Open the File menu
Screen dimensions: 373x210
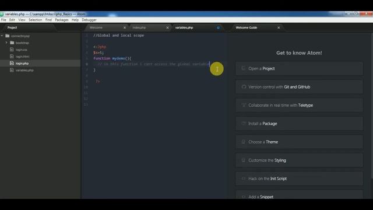(x=3, y=20)
